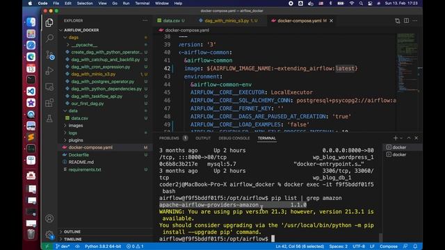This screenshot has height=250, width=445.
Task: Switch to the OUTPUT panel tab
Action: (203, 138)
